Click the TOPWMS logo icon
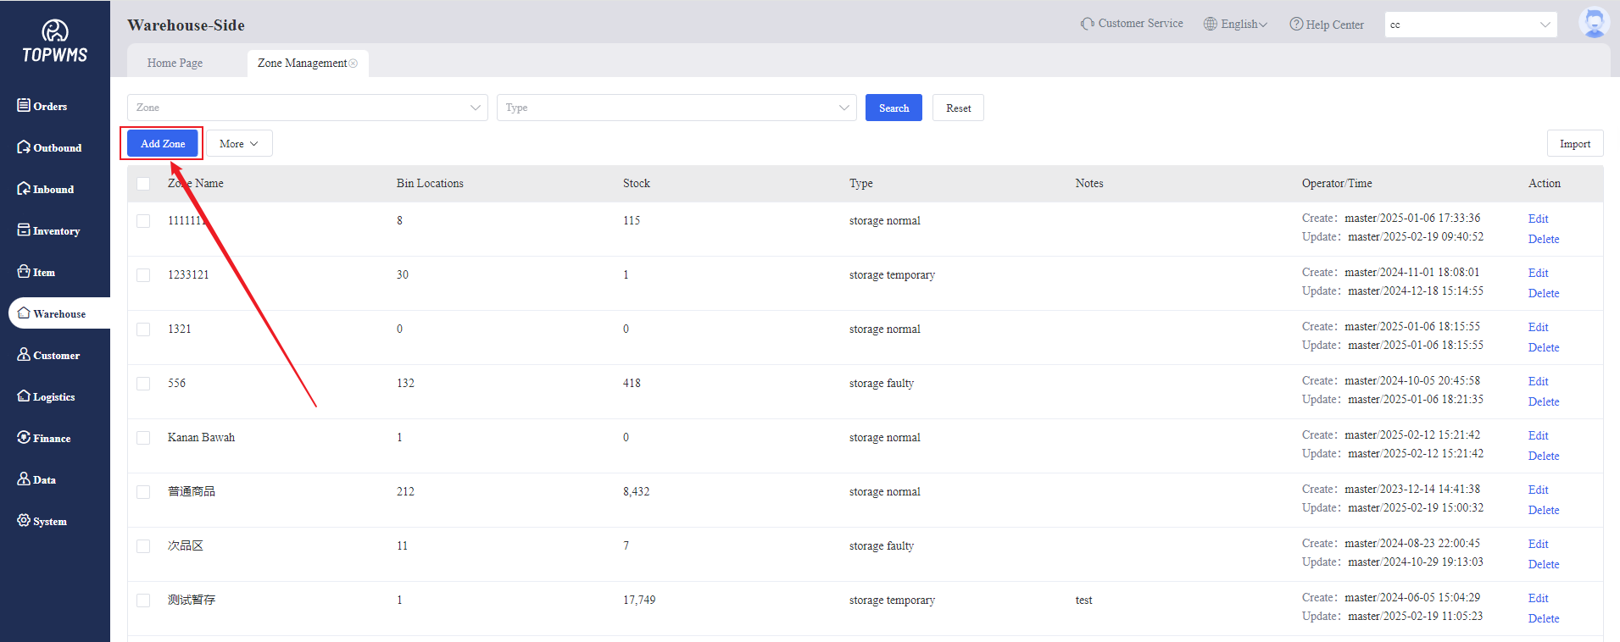Screen dimensions: 1620x642 [55, 31]
